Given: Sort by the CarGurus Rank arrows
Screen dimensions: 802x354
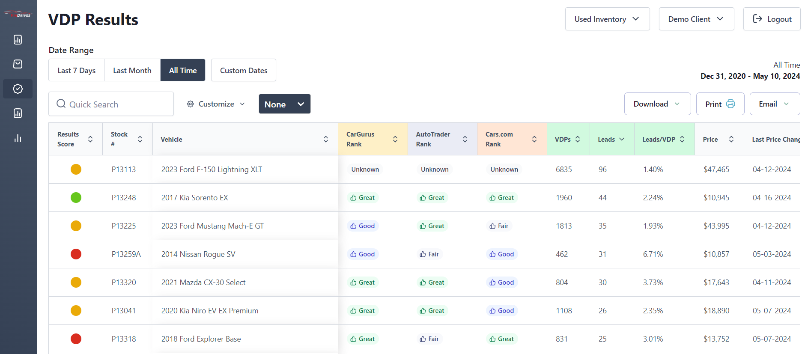Looking at the screenshot, I should (x=395, y=139).
